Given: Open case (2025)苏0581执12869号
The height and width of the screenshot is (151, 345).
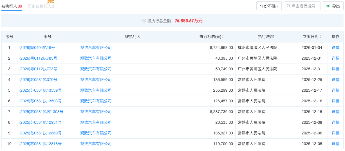Looking at the screenshot, I should coord(41,133).
